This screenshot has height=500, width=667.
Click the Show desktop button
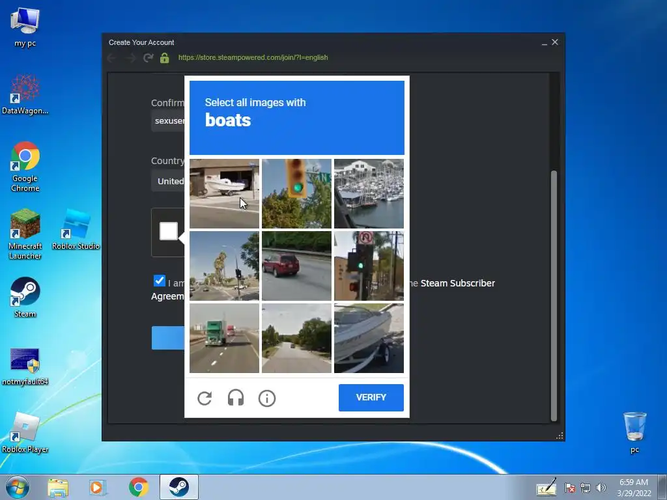click(x=664, y=487)
